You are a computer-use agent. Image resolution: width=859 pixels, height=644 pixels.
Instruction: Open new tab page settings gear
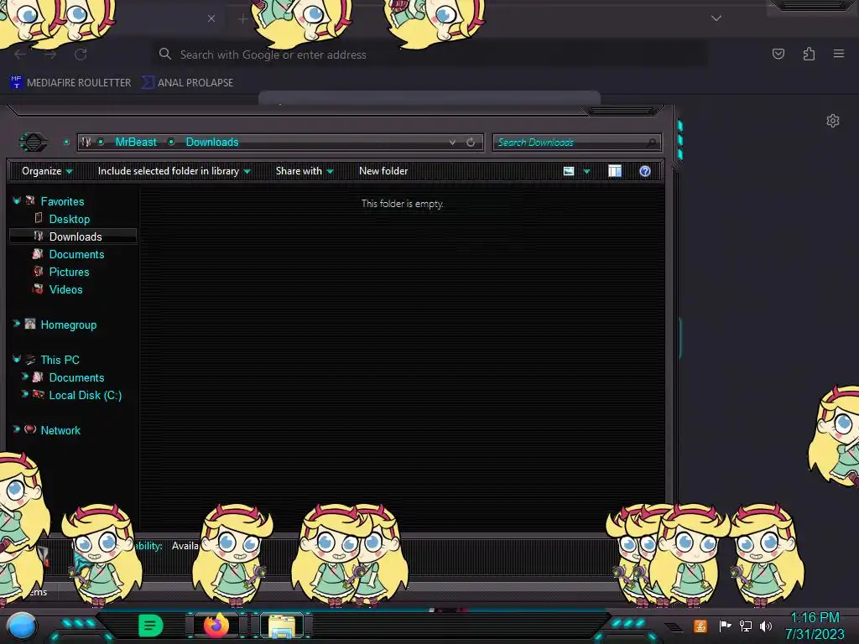click(x=833, y=121)
